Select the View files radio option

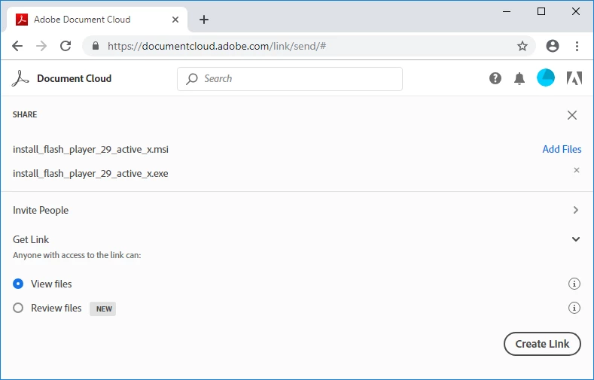[x=18, y=284]
